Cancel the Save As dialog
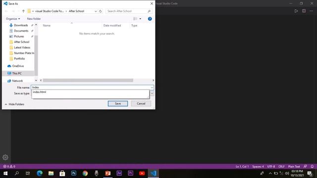The width and height of the screenshot is (317, 178). tap(141, 103)
